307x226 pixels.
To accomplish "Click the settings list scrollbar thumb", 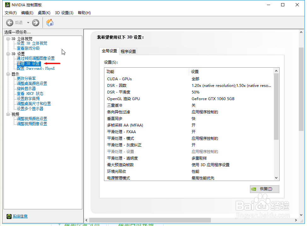I will coord(276,107).
